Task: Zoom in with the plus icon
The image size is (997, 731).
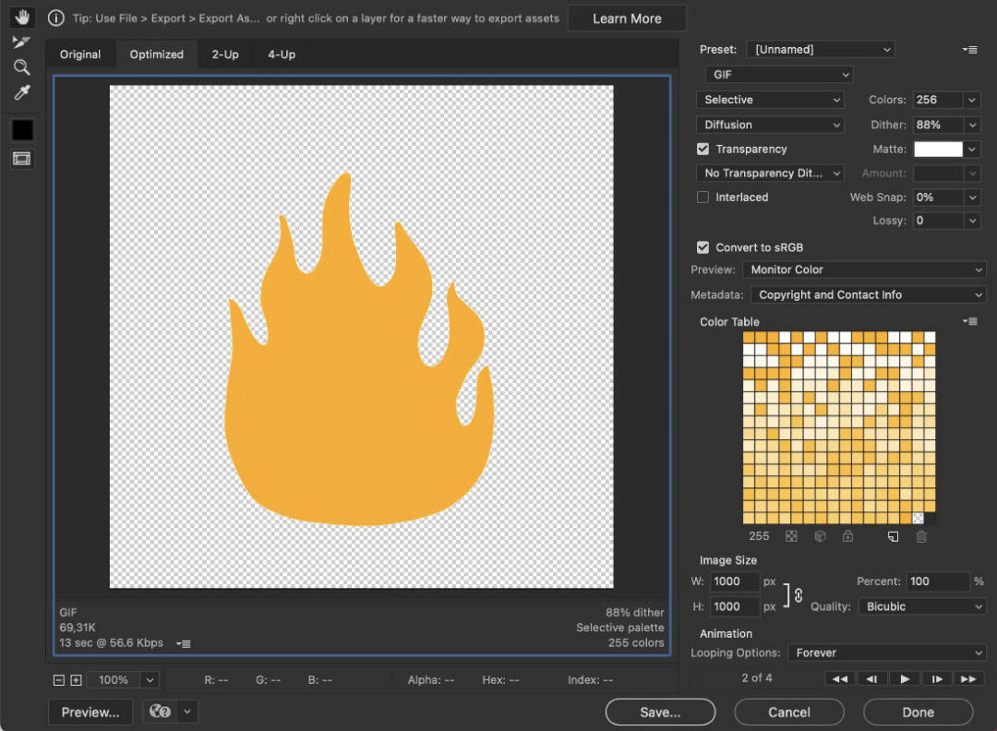Action: (x=76, y=680)
